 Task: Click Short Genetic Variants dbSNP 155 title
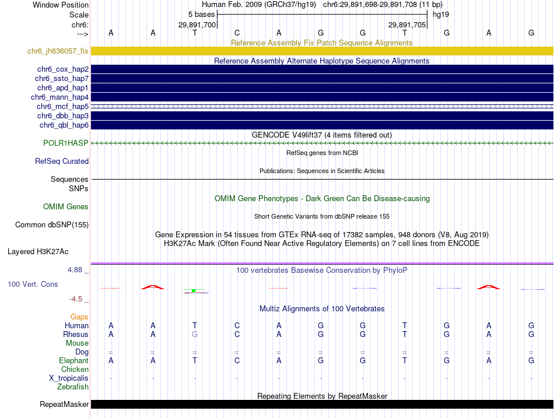(322, 216)
